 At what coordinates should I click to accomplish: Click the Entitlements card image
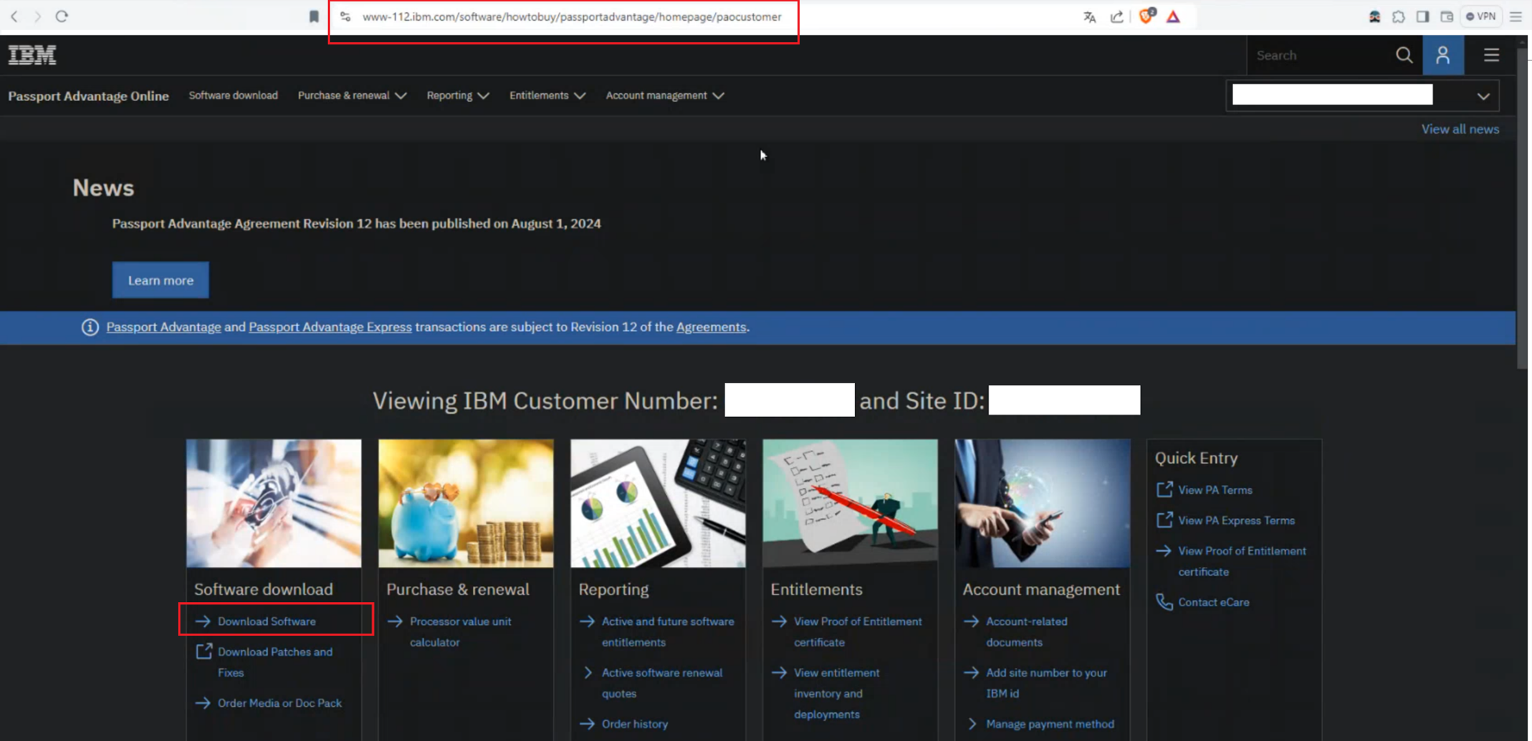[x=850, y=503]
